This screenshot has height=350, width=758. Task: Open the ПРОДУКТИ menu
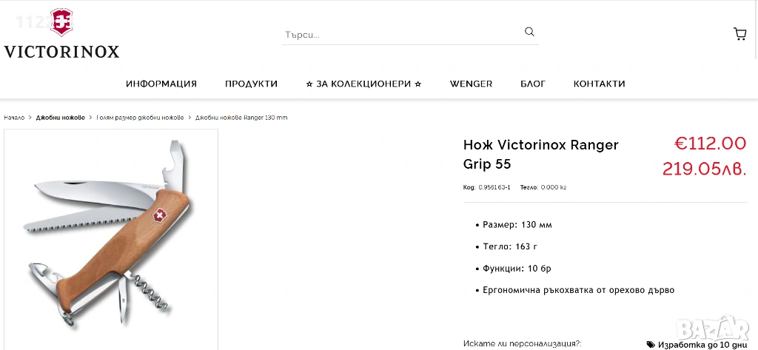pyautogui.click(x=252, y=84)
